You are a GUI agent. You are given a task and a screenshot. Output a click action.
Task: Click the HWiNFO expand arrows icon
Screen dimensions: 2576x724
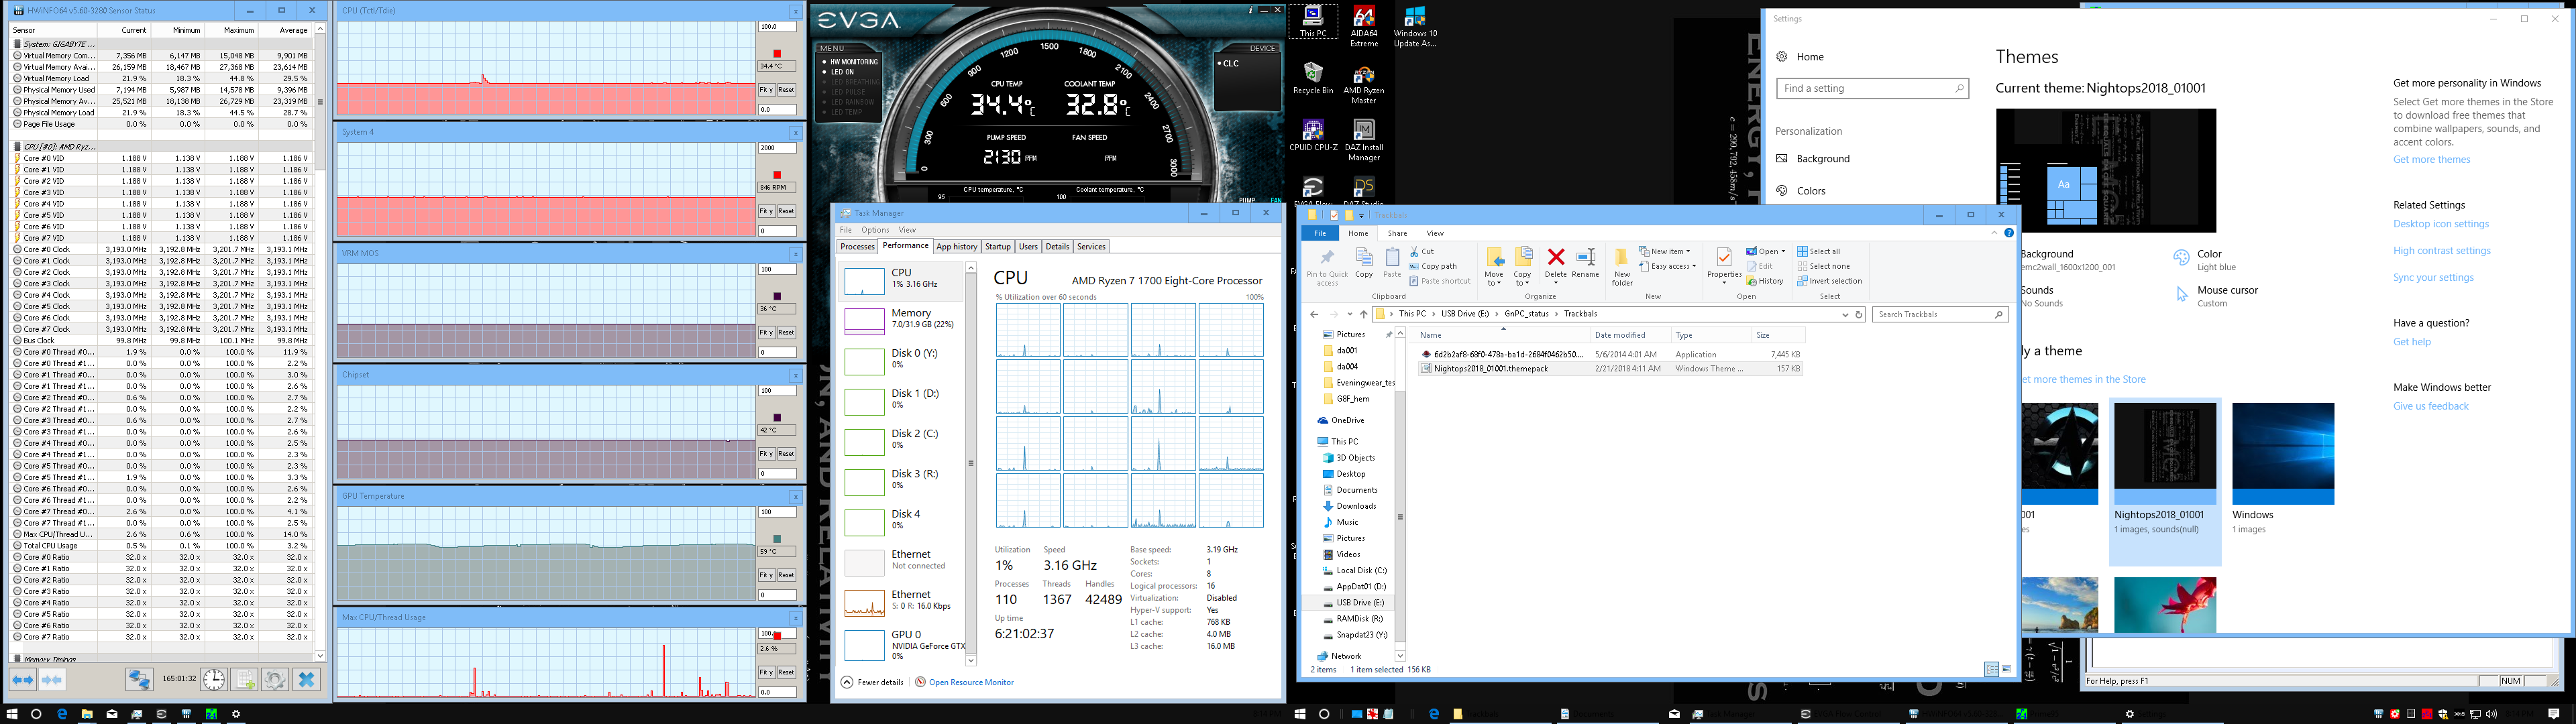point(22,680)
